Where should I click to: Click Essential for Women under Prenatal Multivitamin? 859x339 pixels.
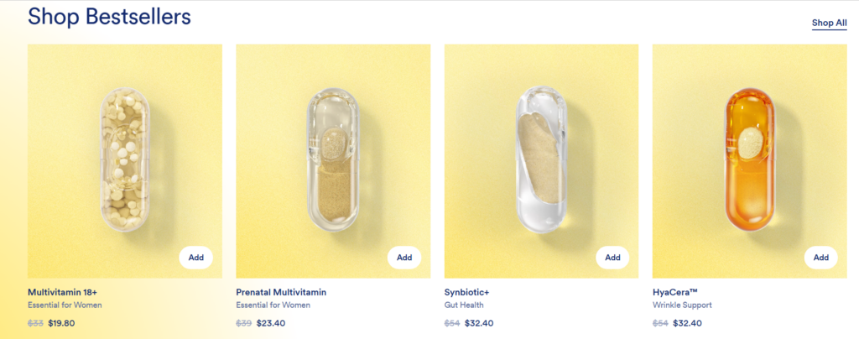pyautogui.click(x=273, y=305)
